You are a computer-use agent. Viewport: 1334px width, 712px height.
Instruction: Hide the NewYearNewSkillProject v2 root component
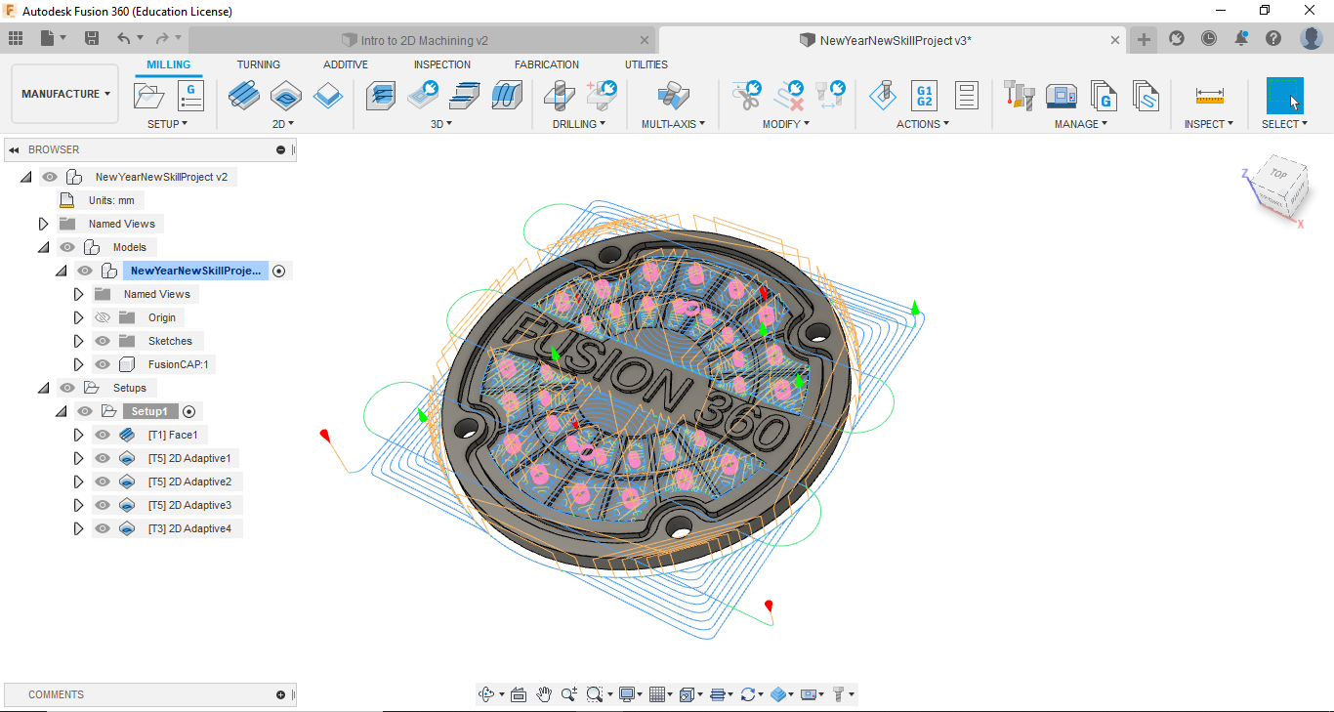50,177
